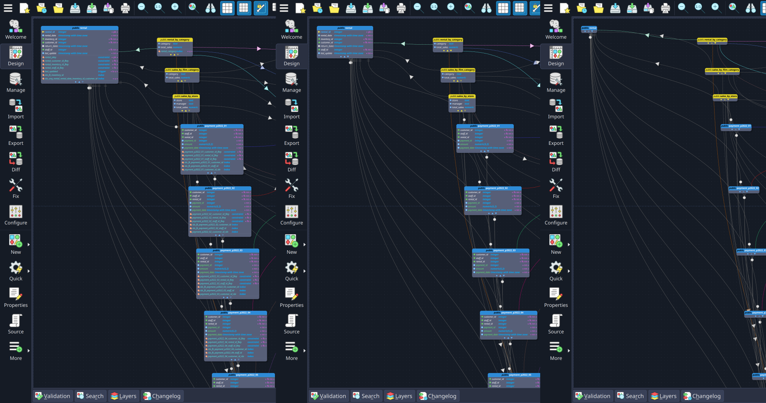Open the Configure settings tool
Image resolution: width=766 pixels, height=403 pixels.
tap(16, 215)
